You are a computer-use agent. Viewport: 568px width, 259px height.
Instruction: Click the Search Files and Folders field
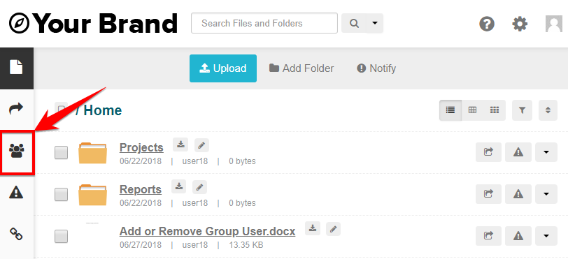(x=264, y=23)
